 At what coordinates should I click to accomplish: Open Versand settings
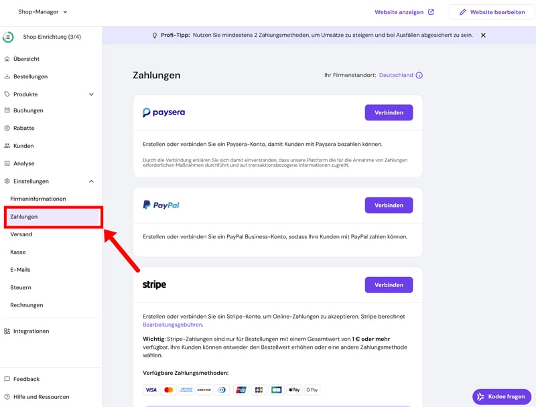pos(21,234)
